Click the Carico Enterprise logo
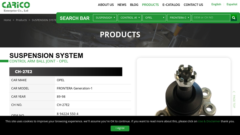 16,7
